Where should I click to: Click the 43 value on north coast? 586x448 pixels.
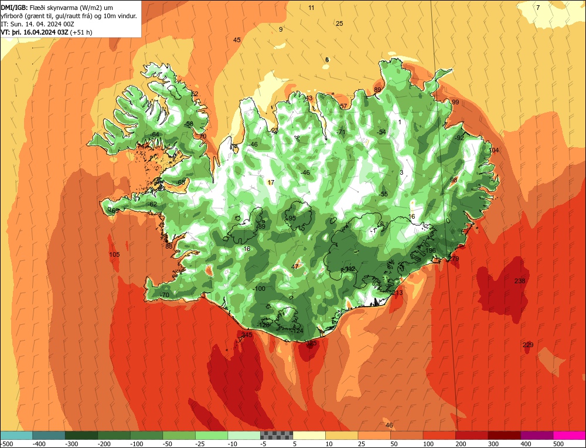(x=309, y=99)
